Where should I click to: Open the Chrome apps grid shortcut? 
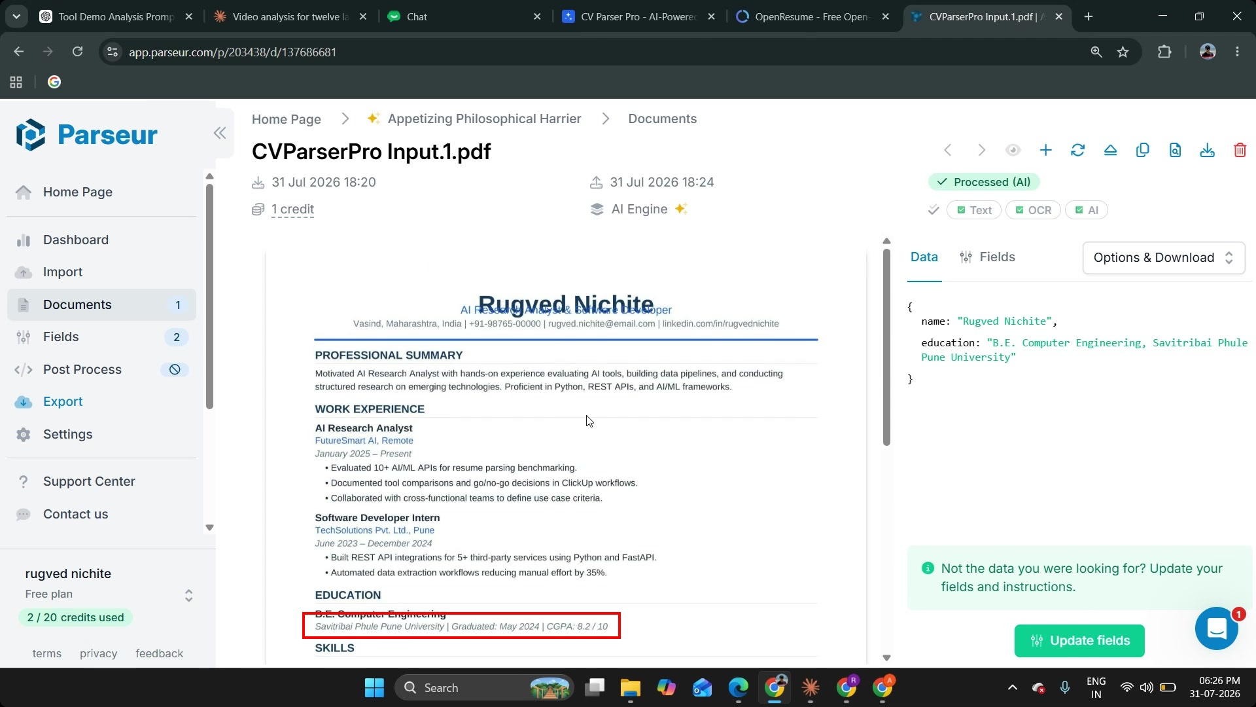point(16,82)
